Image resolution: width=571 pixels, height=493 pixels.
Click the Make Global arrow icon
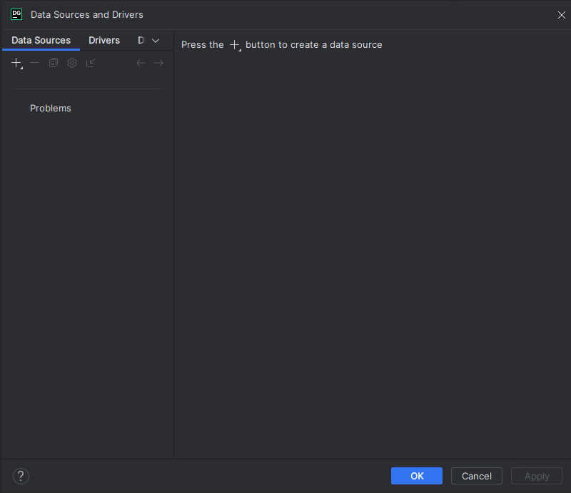91,63
